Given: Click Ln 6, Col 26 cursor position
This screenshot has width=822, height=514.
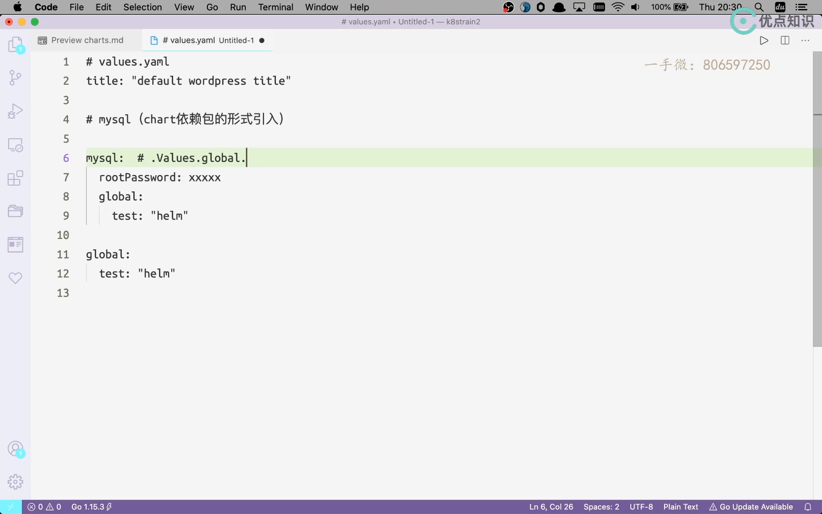Looking at the screenshot, I should tap(551, 507).
